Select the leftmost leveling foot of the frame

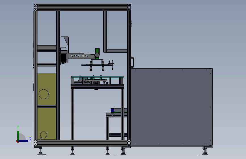41,151
